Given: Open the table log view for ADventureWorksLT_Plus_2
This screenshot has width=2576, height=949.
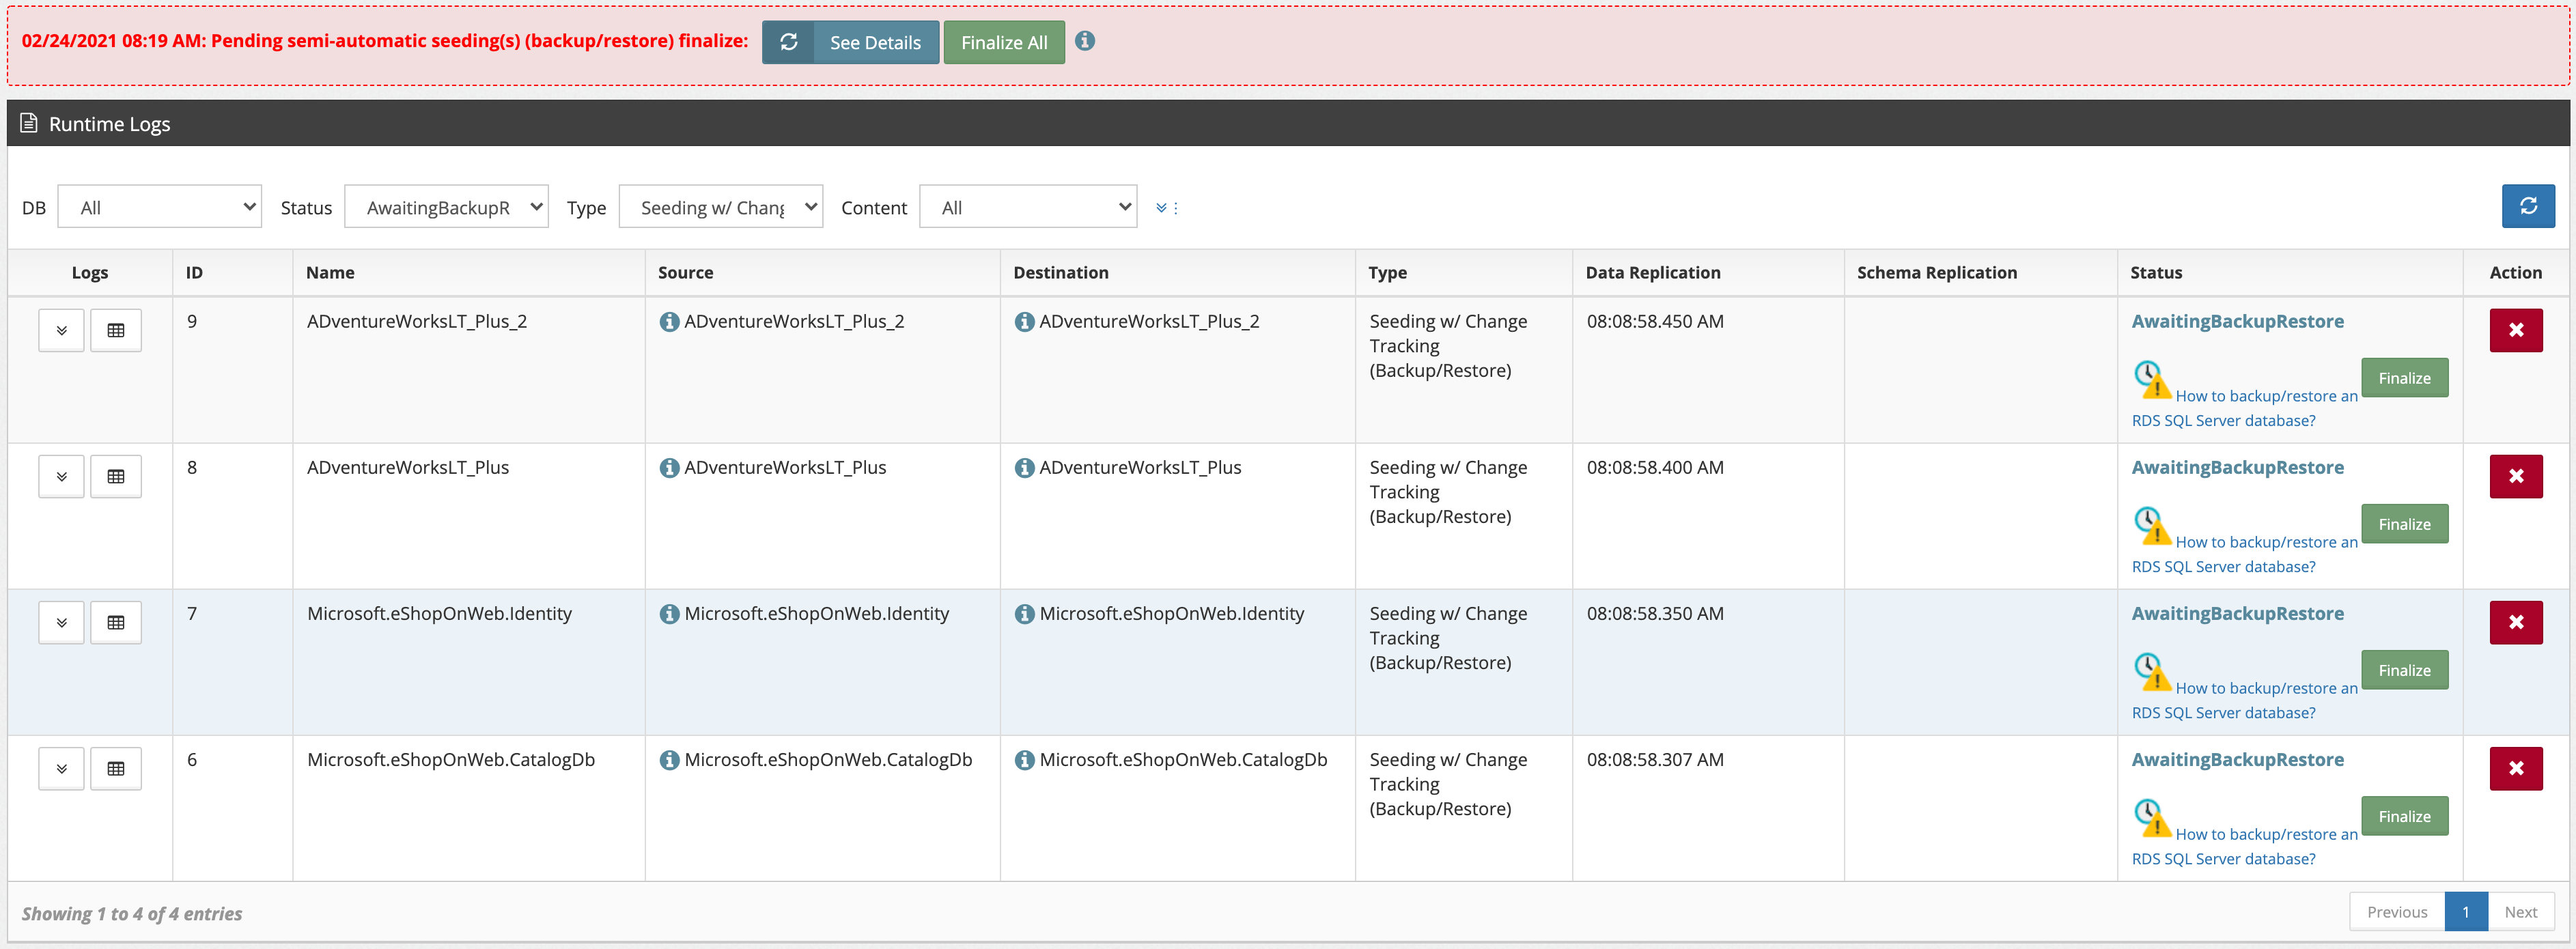Looking at the screenshot, I should (116, 330).
